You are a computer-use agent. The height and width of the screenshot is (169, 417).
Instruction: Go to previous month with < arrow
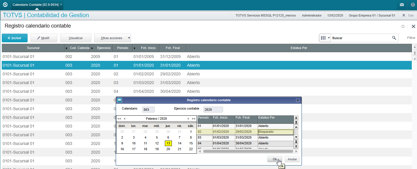pyautogui.click(x=124, y=119)
